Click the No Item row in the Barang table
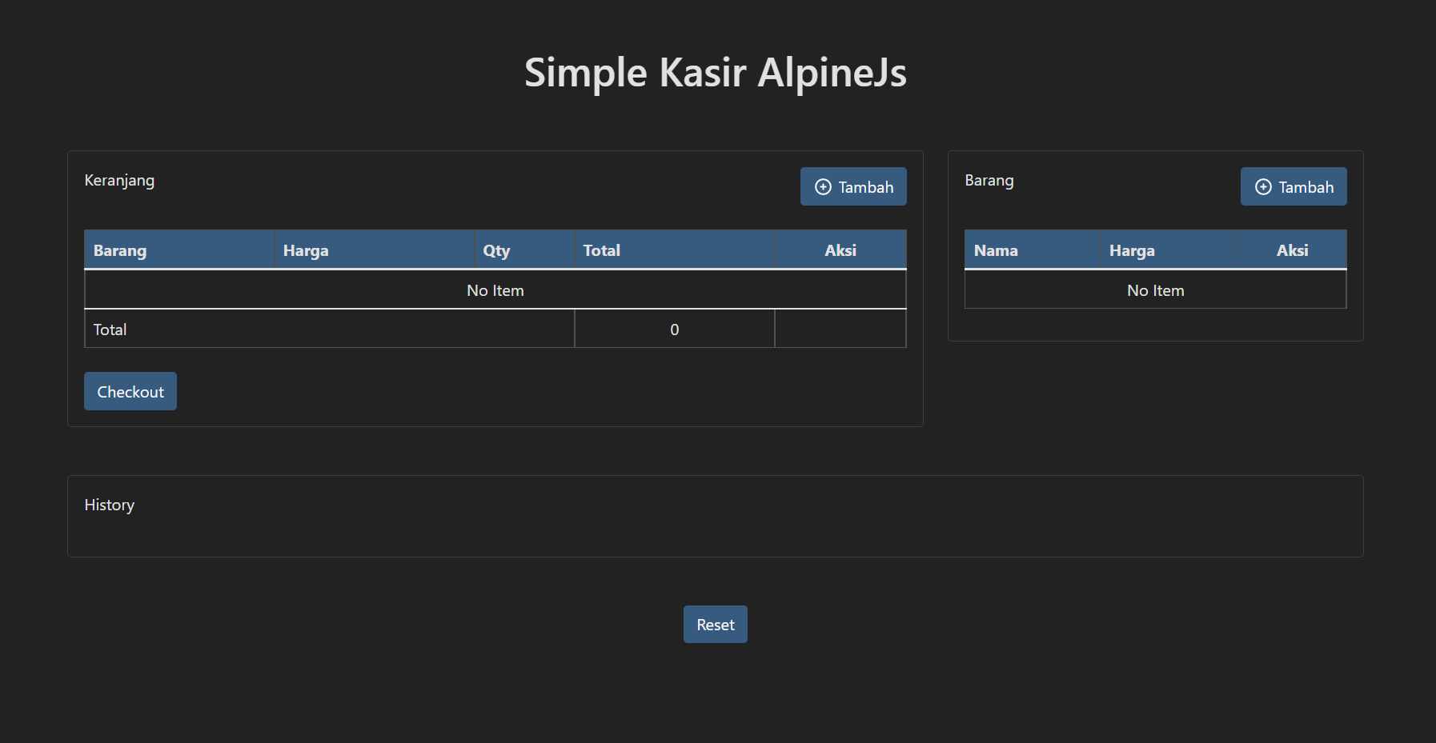1436x743 pixels. click(1155, 290)
